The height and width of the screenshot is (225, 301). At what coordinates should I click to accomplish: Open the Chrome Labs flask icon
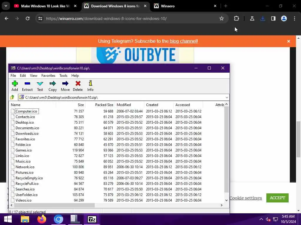pyautogui.click(x=252, y=18)
